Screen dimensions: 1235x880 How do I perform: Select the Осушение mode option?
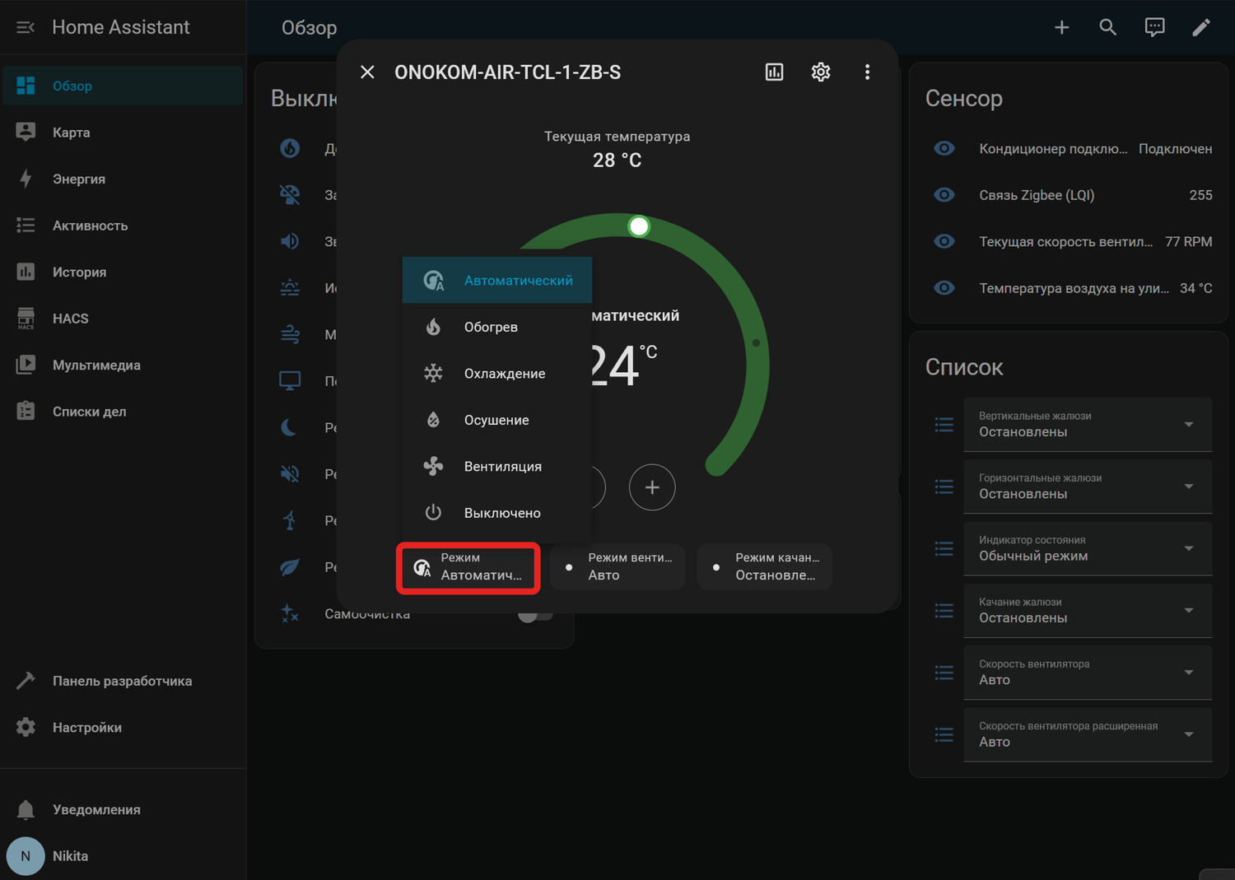497,420
